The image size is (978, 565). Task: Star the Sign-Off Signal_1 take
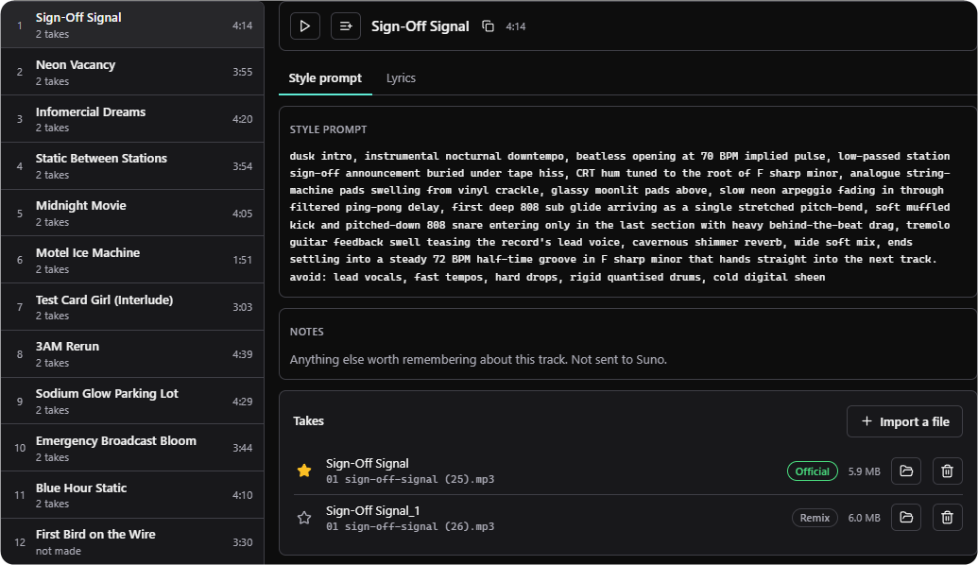[x=304, y=518]
